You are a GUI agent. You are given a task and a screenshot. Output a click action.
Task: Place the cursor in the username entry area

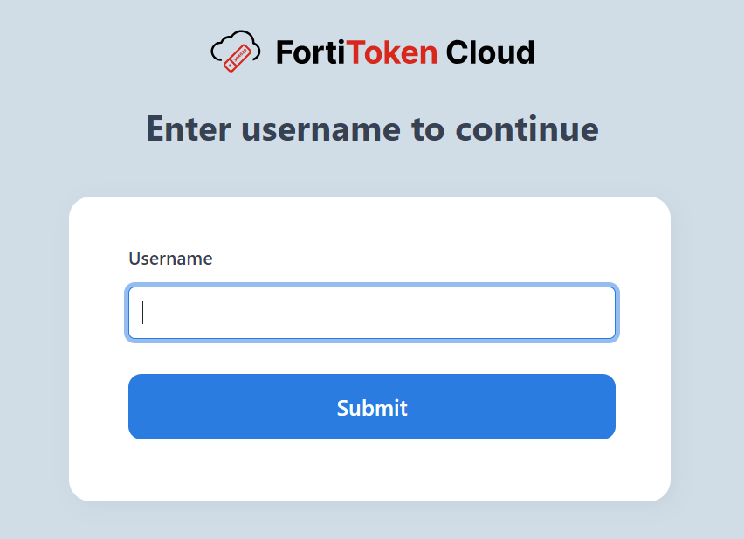point(372,312)
